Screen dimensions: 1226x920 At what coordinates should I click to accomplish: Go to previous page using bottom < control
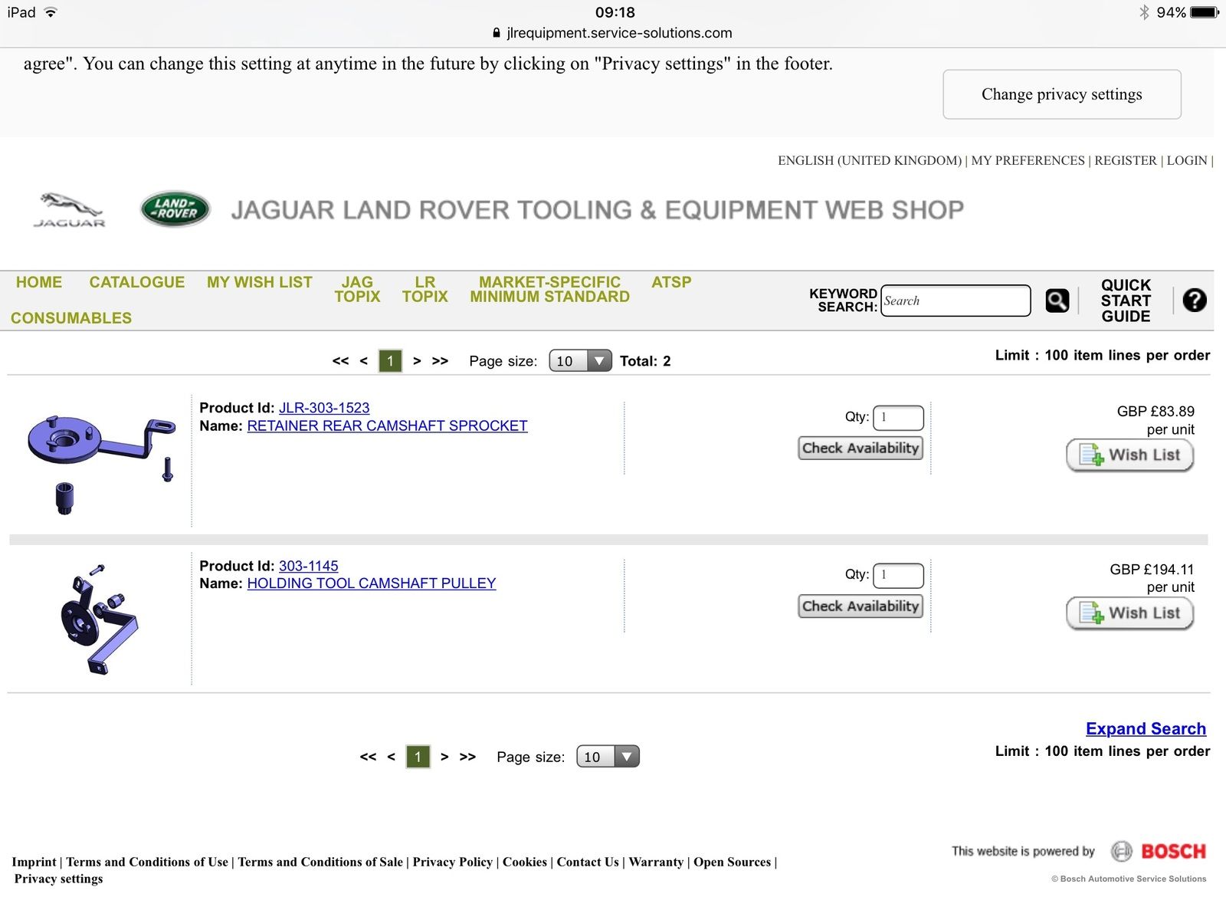[391, 757]
